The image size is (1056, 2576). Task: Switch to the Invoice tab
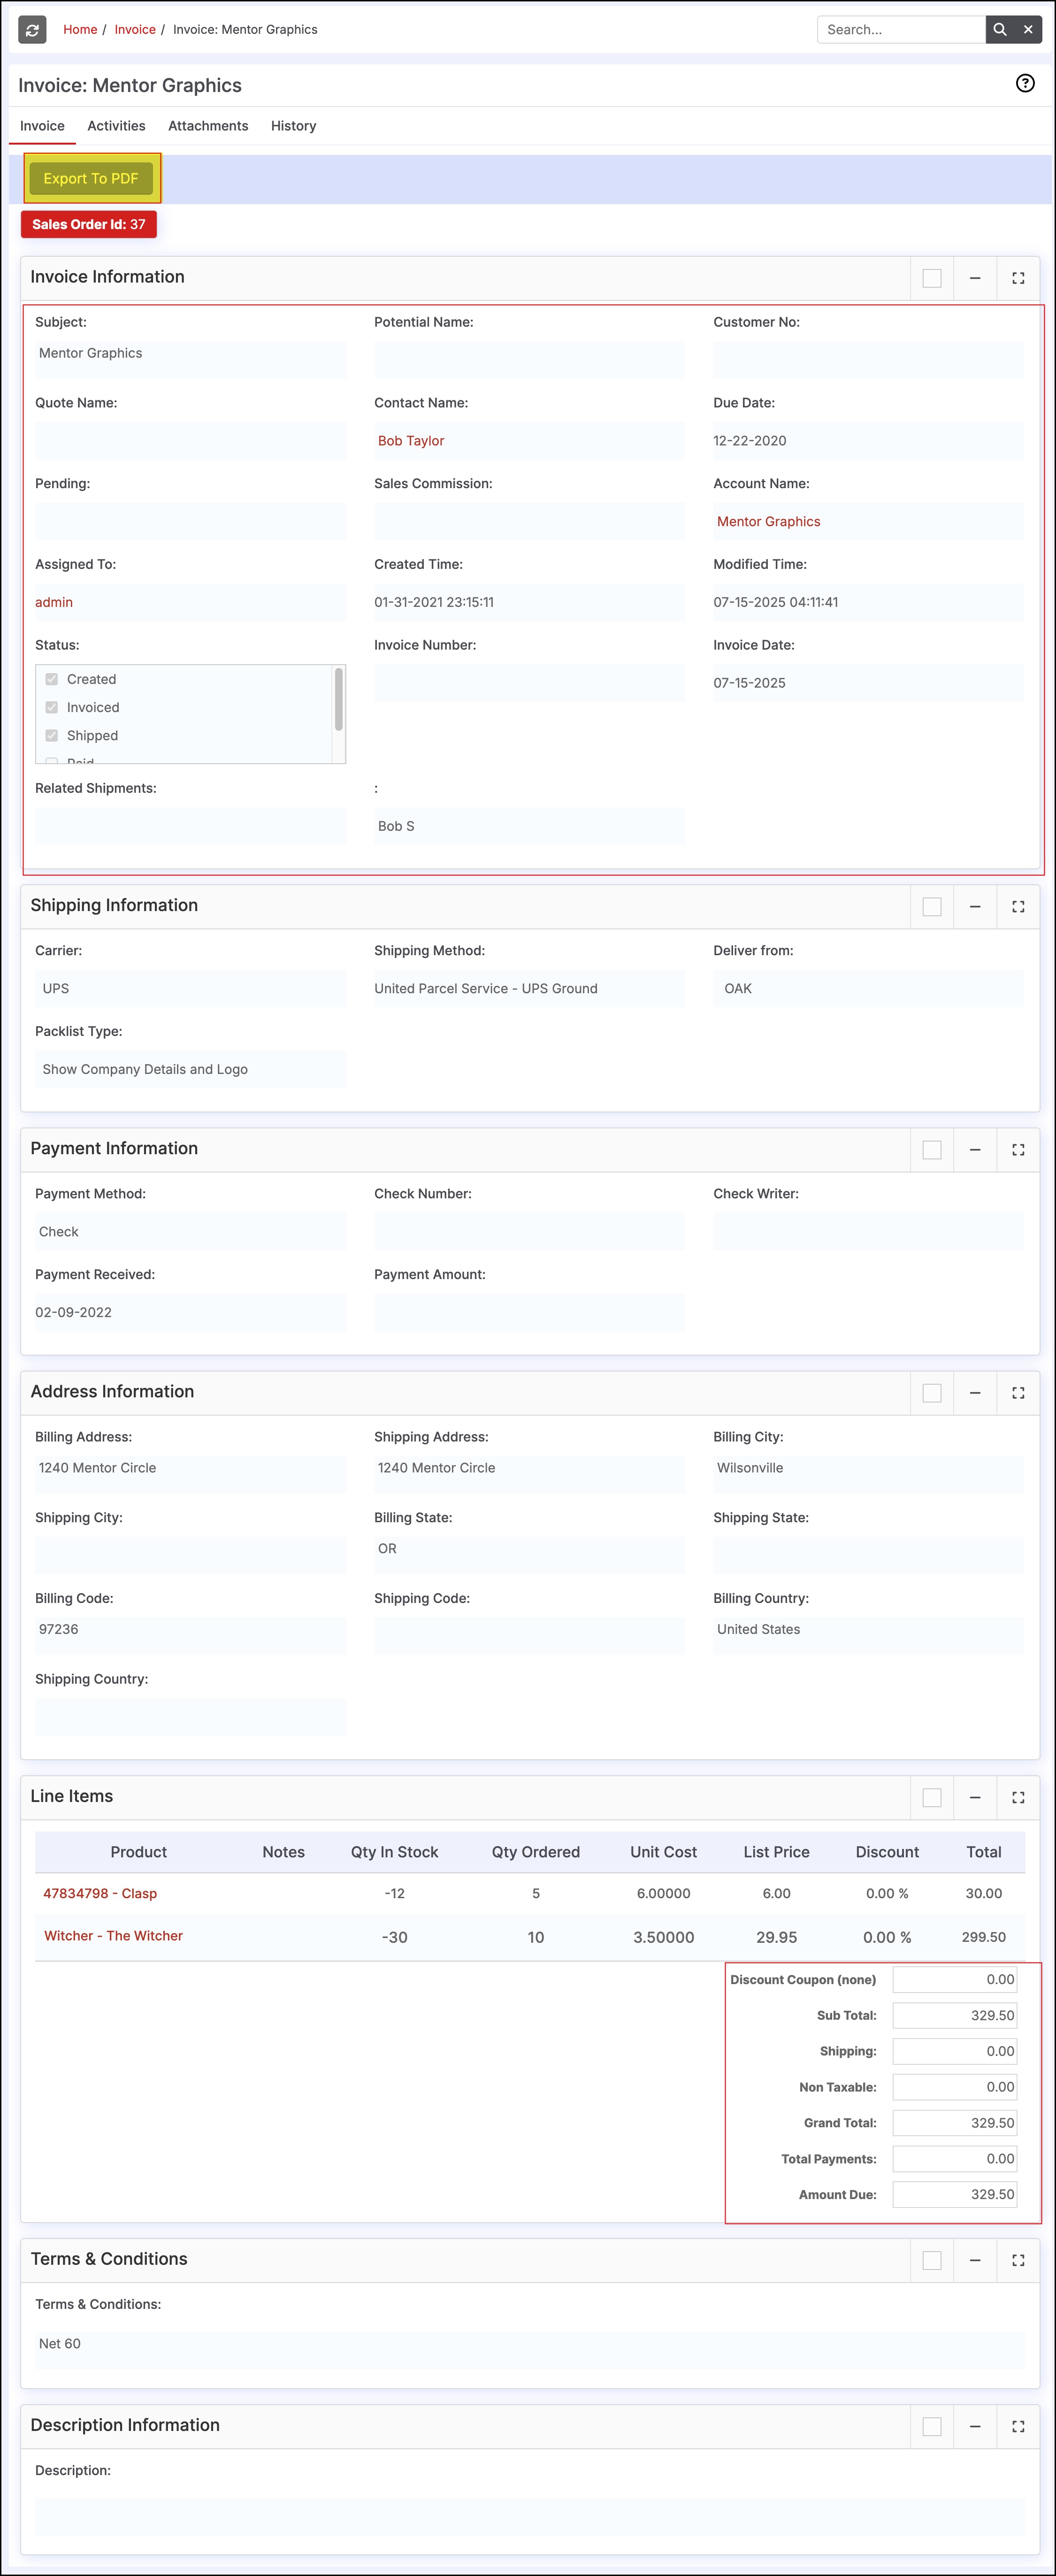[x=42, y=126]
